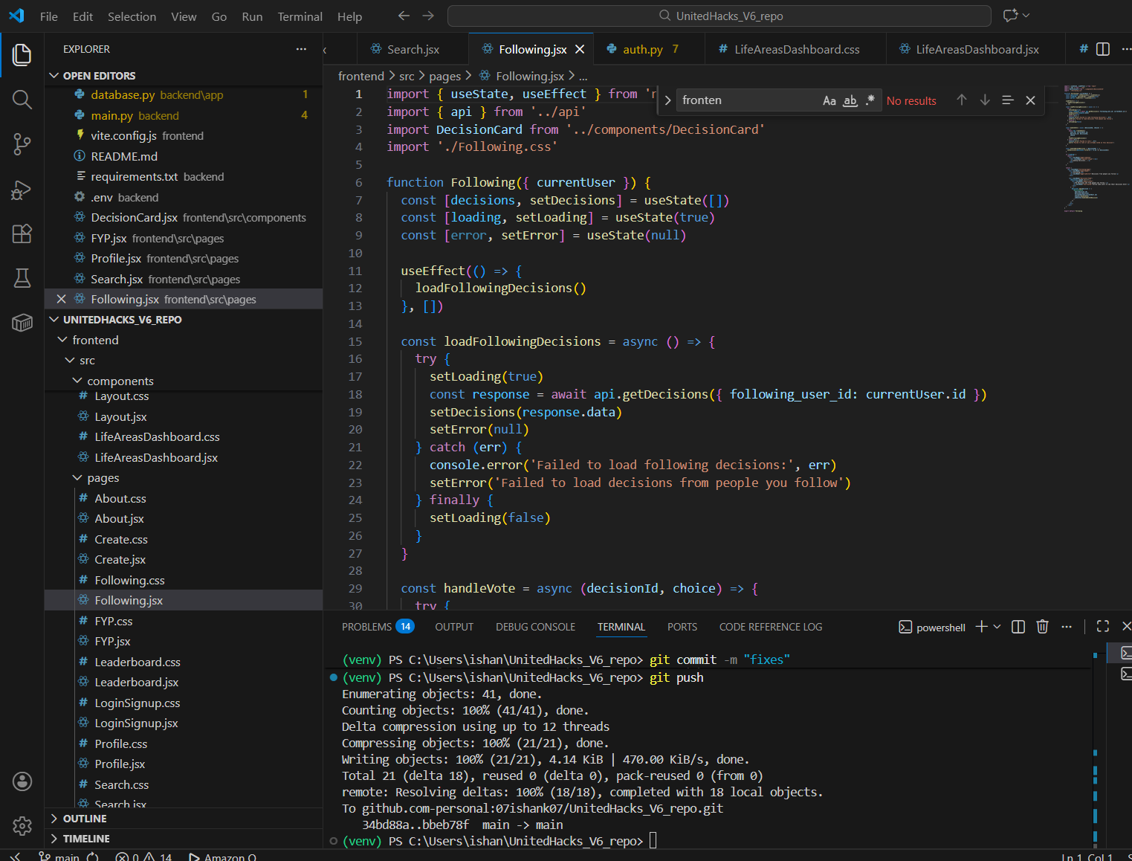Switch to the Problems panel tab
The width and height of the screenshot is (1132, 861).
point(366,627)
